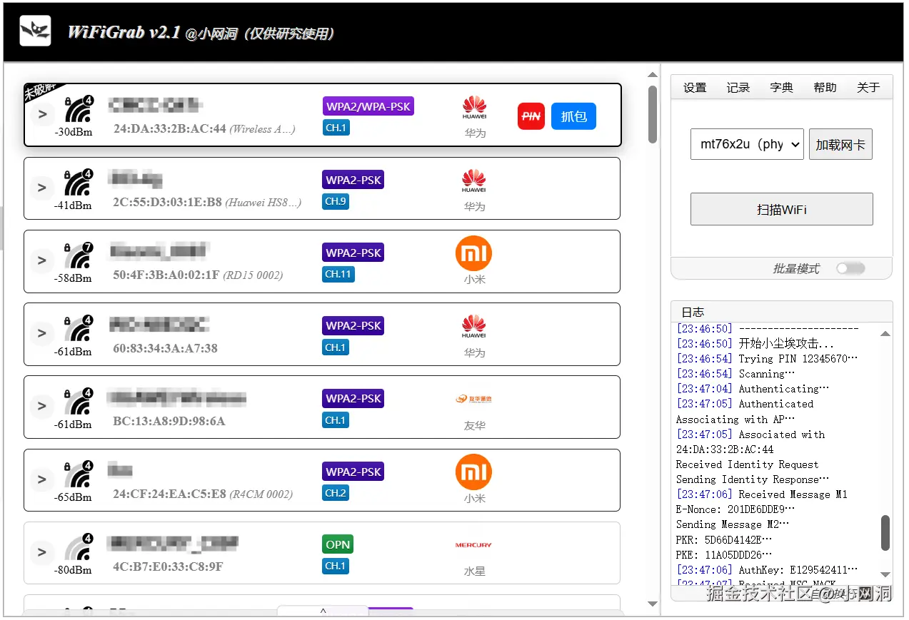The height and width of the screenshot is (620, 909).
Task: Click the Xiaomi logo for 50:4F:3B:A0:02:1F
Action: [474, 254]
